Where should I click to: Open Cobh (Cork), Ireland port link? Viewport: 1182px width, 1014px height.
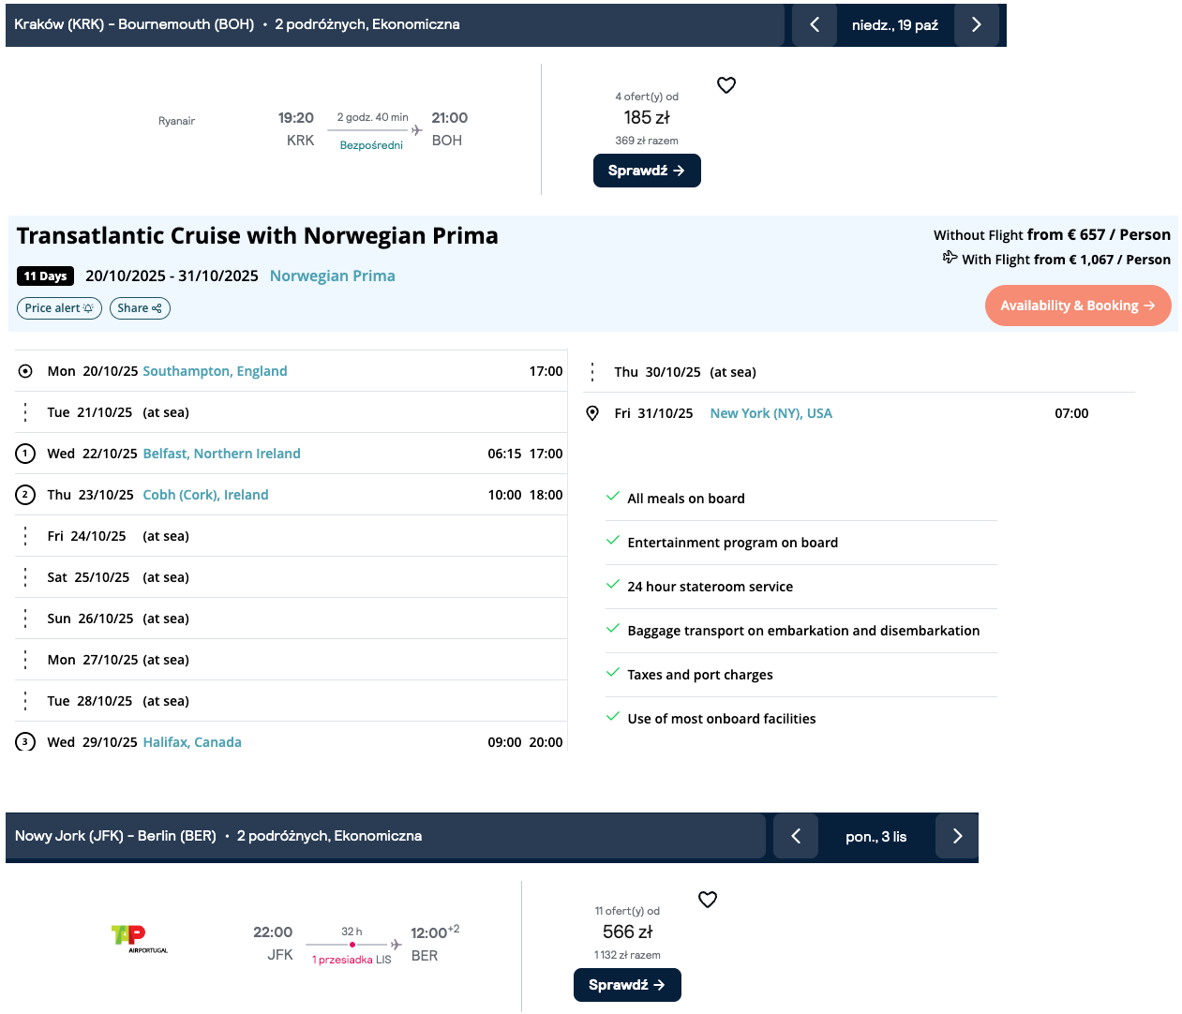[x=205, y=495]
